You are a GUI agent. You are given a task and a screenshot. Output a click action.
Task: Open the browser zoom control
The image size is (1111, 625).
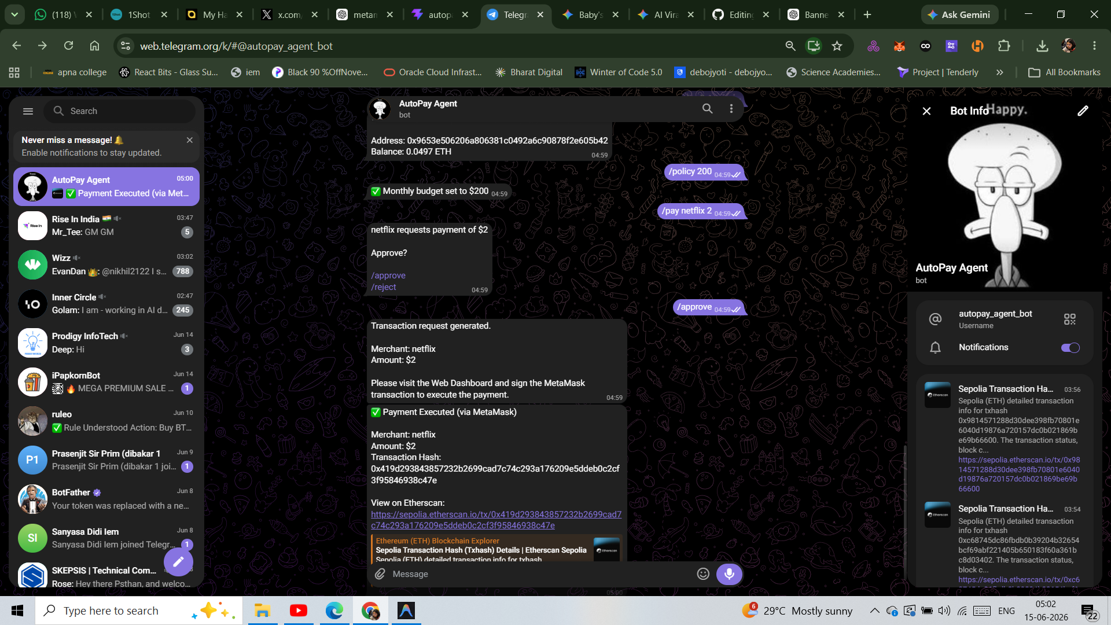[790, 46]
